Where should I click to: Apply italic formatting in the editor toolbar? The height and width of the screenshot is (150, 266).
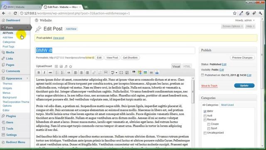click(44, 72)
